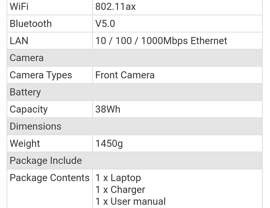Click the 1 x Laptop line
Screen dimensions: 270x208
click(x=118, y=178)
